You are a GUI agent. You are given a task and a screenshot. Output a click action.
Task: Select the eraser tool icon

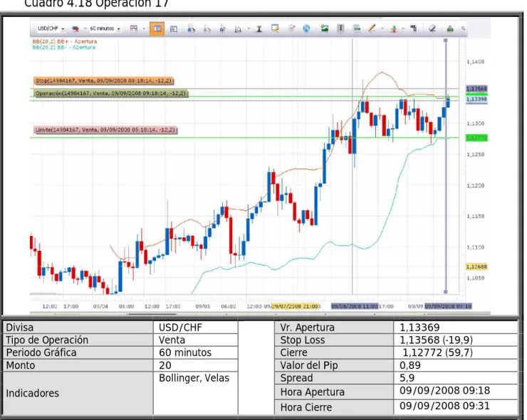432,28
